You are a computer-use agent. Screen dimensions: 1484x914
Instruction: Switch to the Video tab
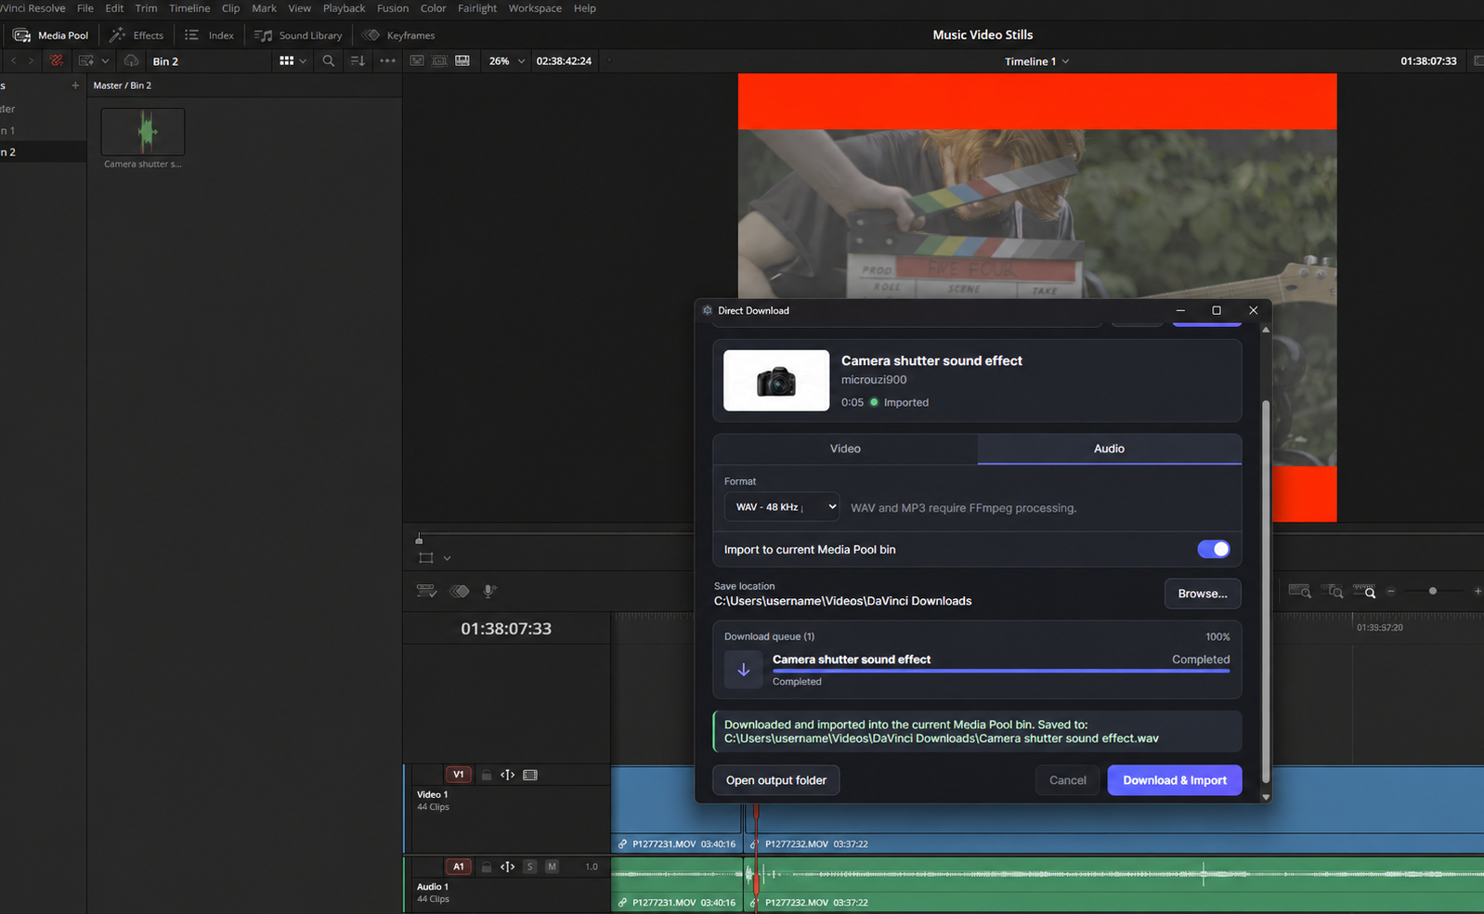click(845, 449)
